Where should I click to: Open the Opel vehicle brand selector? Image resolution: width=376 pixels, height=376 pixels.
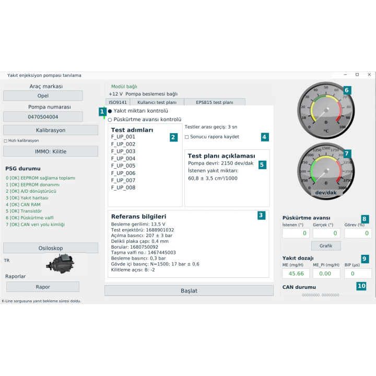[43, 96]
